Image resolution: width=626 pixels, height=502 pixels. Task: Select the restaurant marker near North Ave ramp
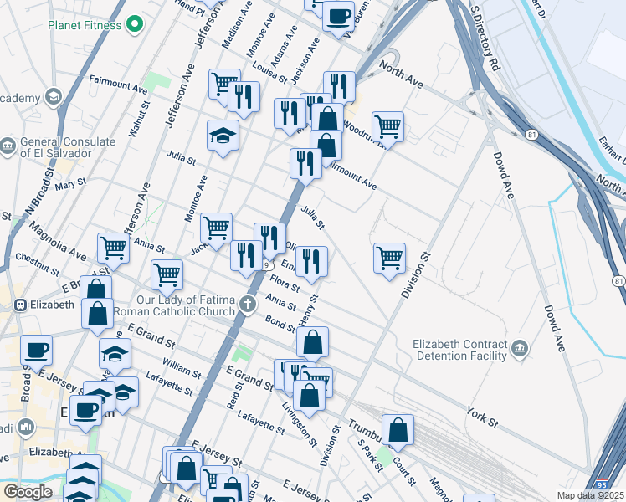[339, 88]
